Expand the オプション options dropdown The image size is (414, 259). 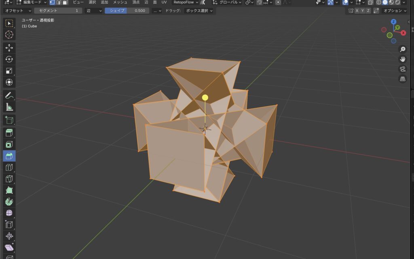(395, 11)
